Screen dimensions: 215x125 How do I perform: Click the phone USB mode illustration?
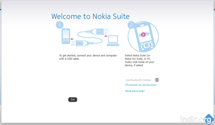click(143, 37)
